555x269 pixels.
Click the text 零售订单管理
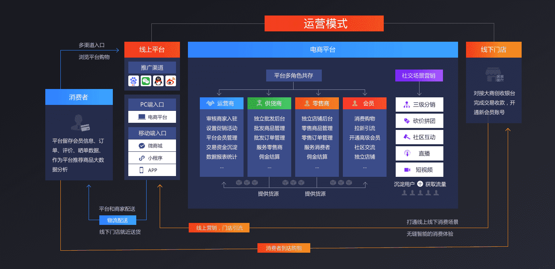coord(317,138)
